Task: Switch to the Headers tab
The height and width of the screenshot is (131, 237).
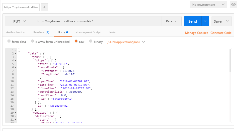Action: point(41,32)
